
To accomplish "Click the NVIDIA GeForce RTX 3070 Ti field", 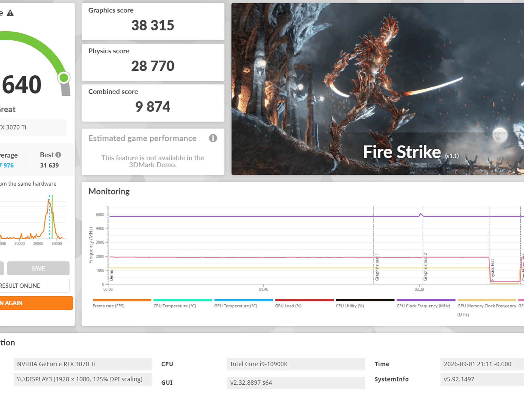I will pos(83,364).
